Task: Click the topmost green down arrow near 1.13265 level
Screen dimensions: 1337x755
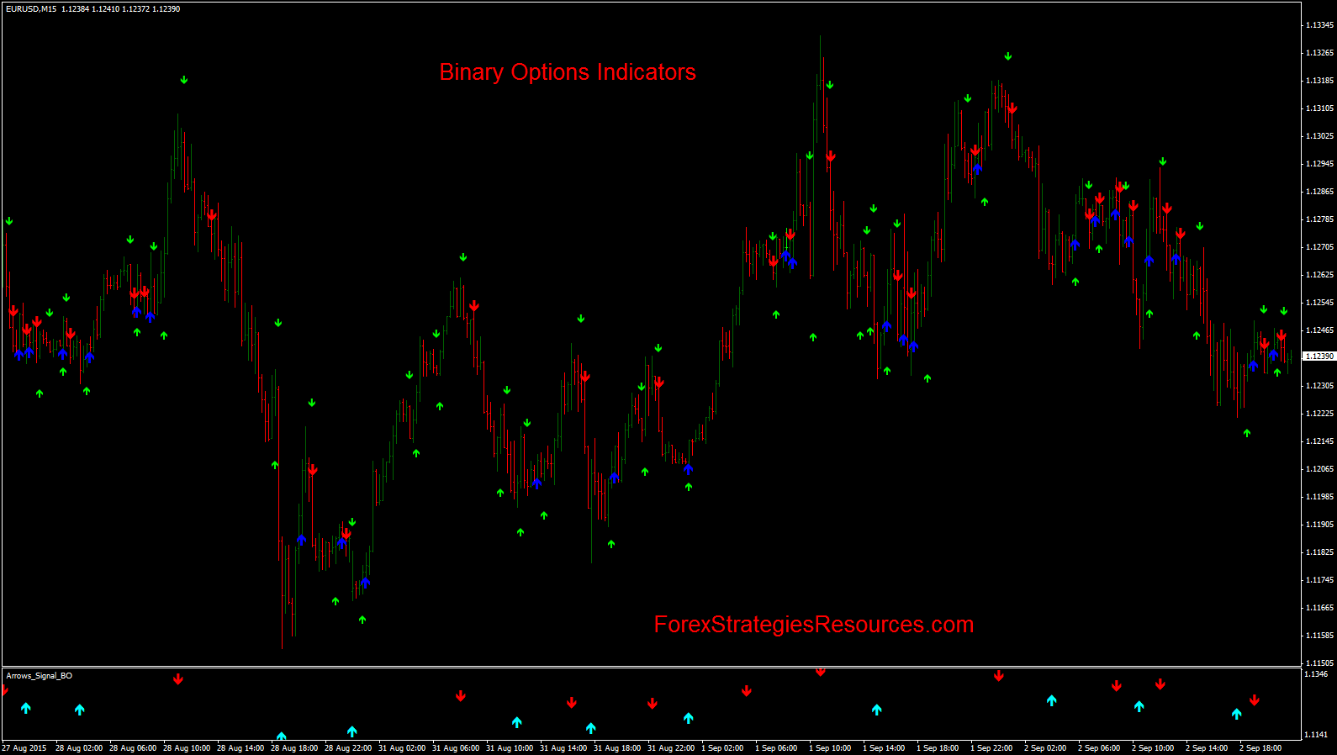Action: point(1008,56)
